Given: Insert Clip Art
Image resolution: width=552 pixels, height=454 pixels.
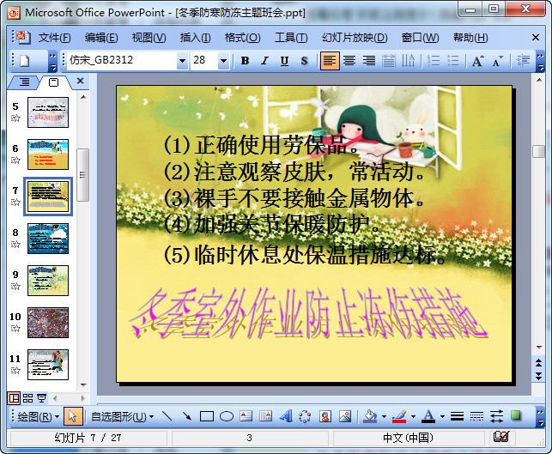Looking at the screenshot, I should click(325, 417).
